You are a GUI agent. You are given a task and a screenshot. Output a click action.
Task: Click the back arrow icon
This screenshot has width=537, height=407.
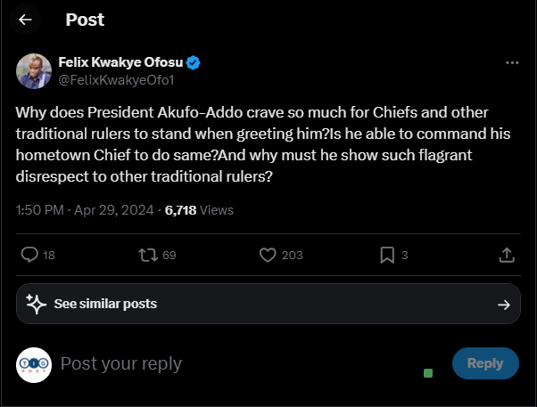point(25,20)
